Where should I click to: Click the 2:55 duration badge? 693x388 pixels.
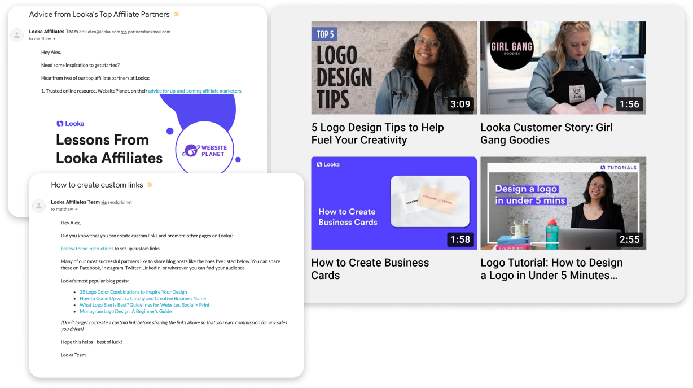629,239
